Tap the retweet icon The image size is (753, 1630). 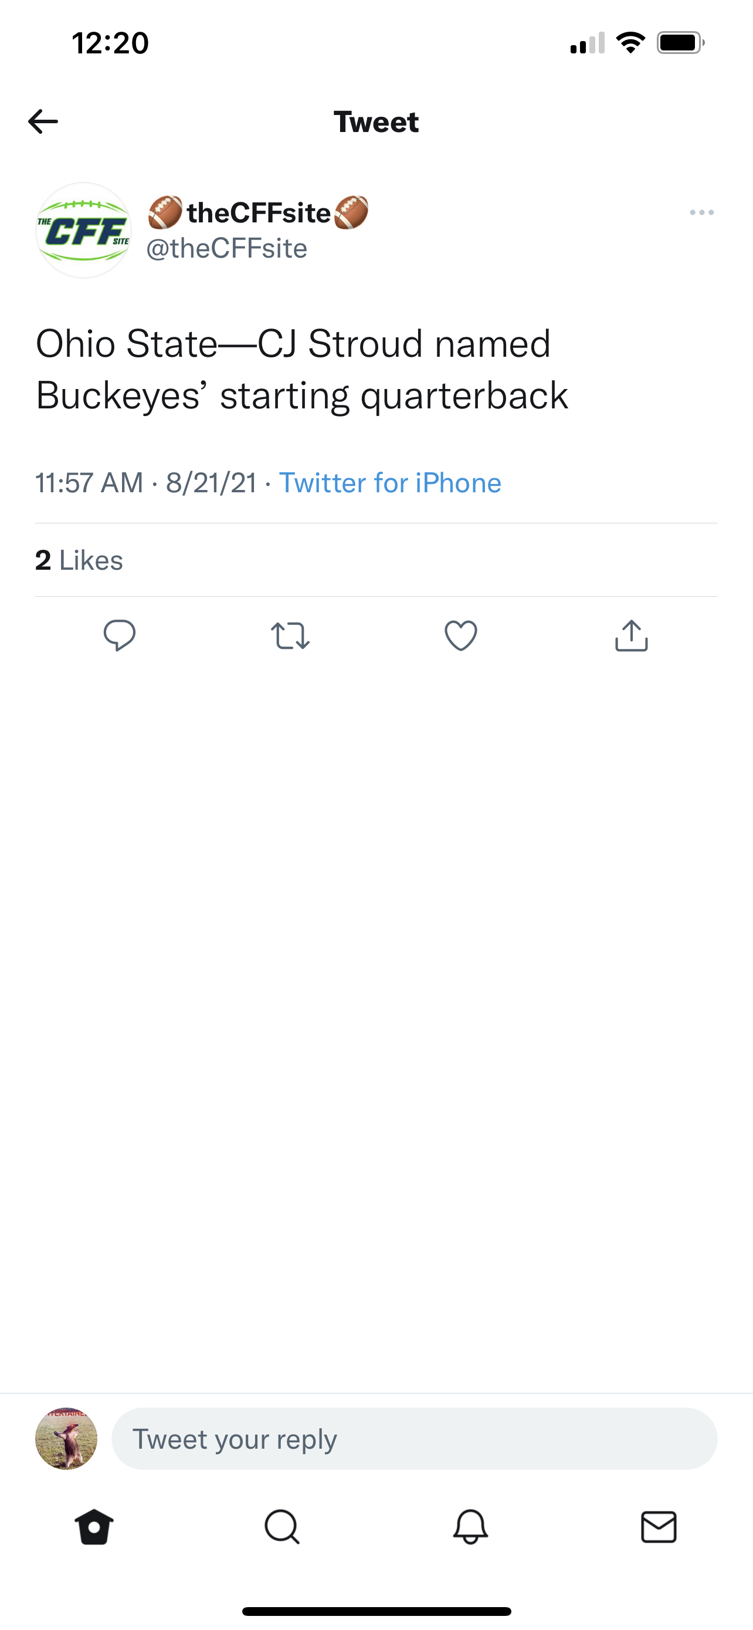click(x=290, y=636)
